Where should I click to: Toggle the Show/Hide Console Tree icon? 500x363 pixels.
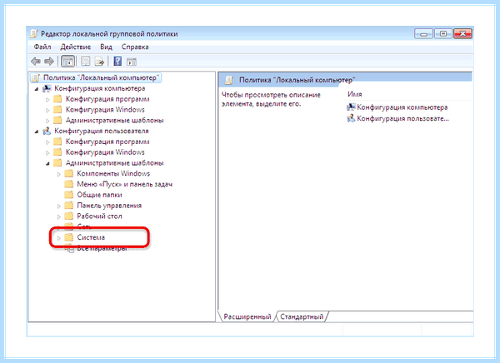point(68,61)
